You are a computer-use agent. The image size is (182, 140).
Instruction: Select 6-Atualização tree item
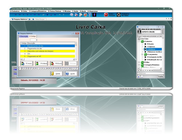154,60
